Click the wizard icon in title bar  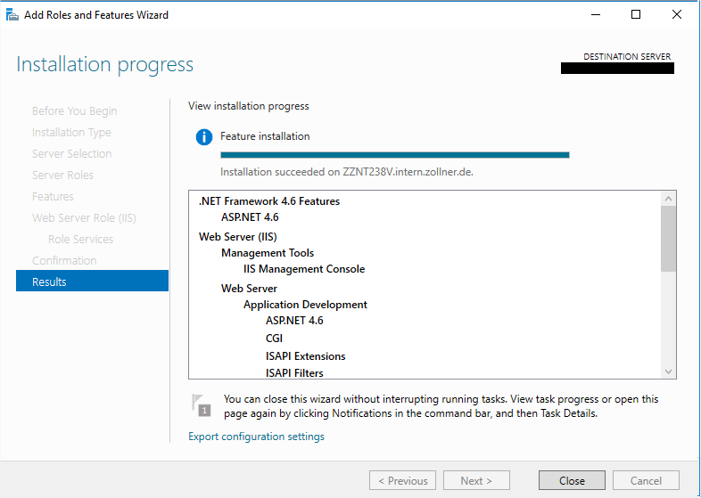click(x=12, y=14)
